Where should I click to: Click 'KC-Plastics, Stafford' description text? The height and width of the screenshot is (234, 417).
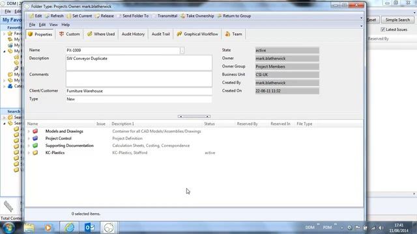pos(130,153)
